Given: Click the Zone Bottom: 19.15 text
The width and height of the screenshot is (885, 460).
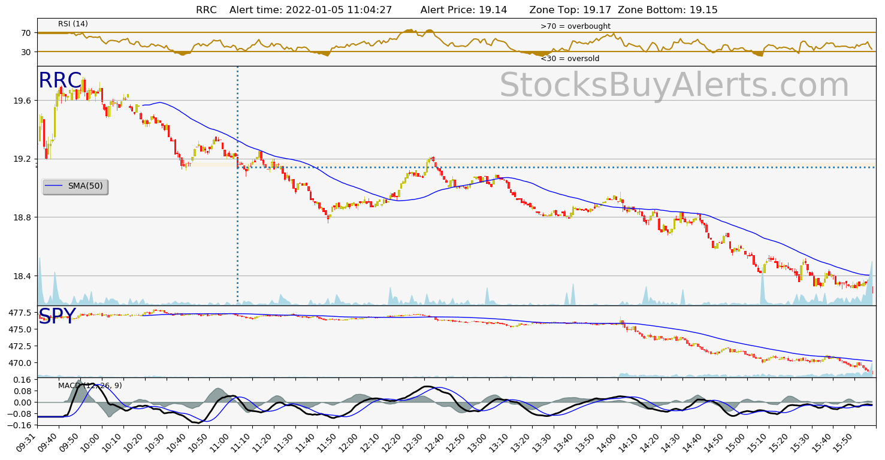Looking at the screenshot, I should [x=667, y=10].
